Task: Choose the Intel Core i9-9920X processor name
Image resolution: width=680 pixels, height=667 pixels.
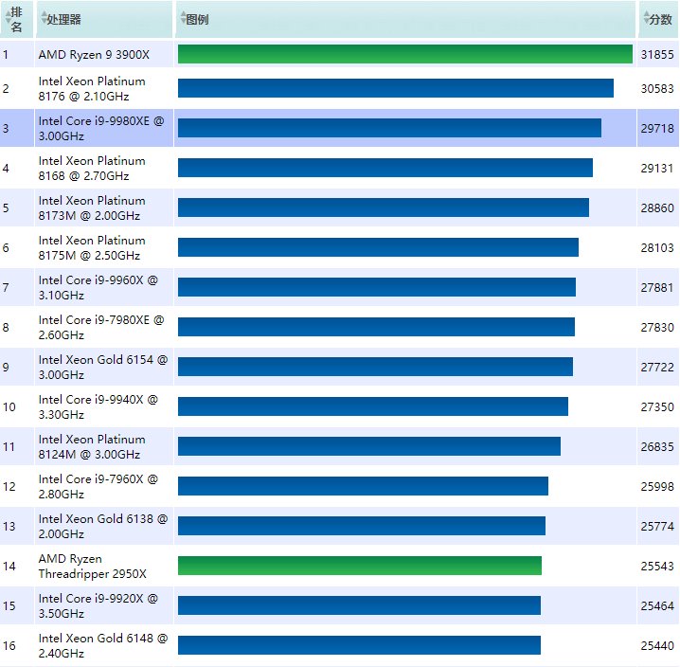Action: coord(98,606)
